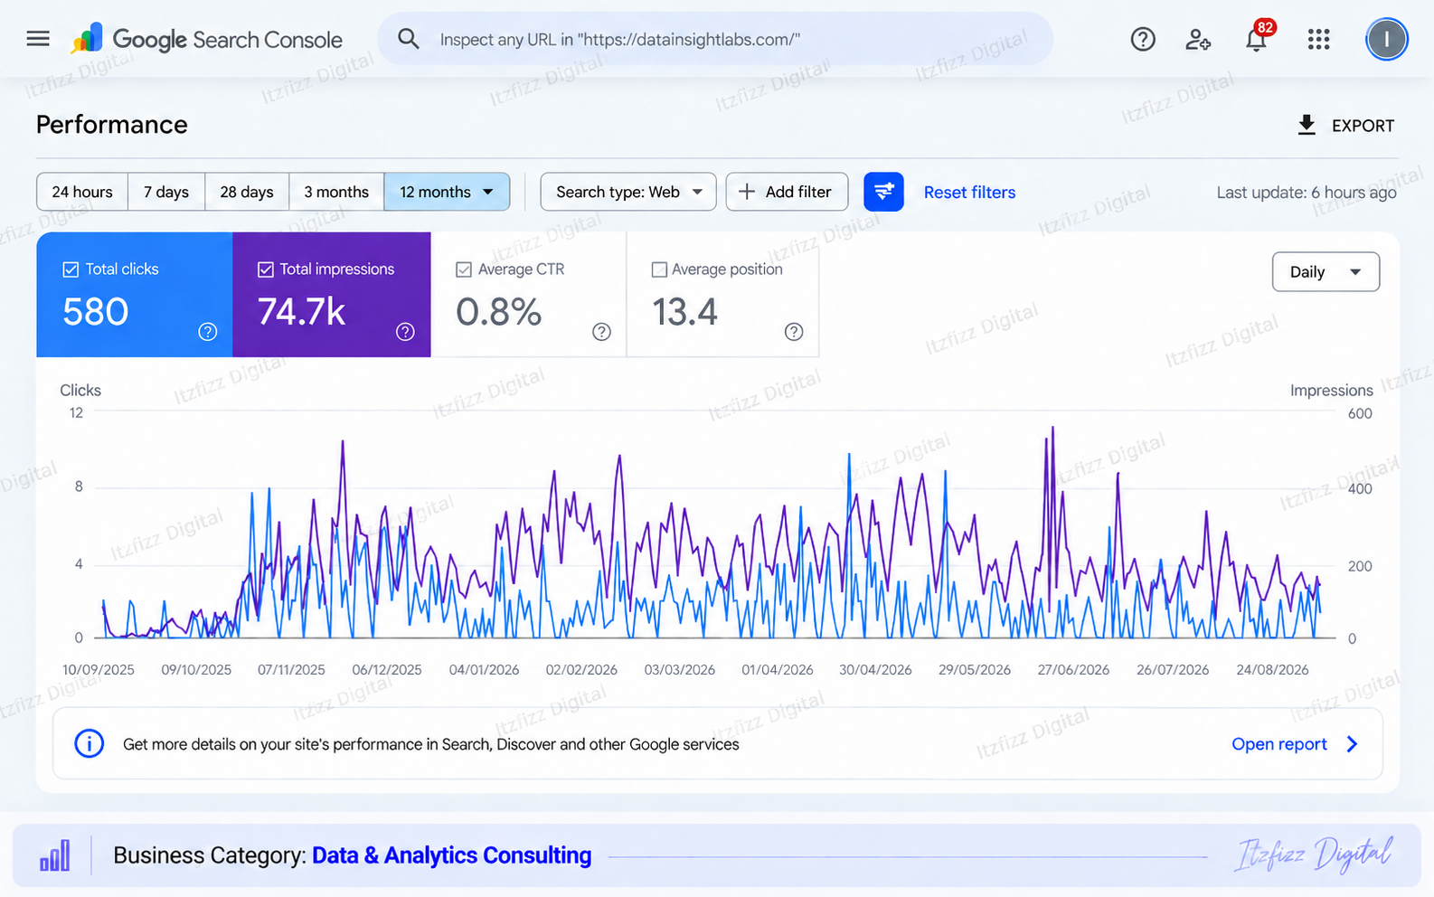Uncheck the Total impressions checkbox
This screenshot has width=1434, height=897.
[x=266, y=269]
